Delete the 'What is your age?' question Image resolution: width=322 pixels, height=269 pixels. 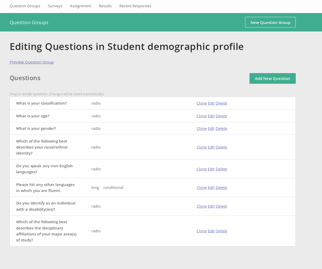(x=221, y=116)
